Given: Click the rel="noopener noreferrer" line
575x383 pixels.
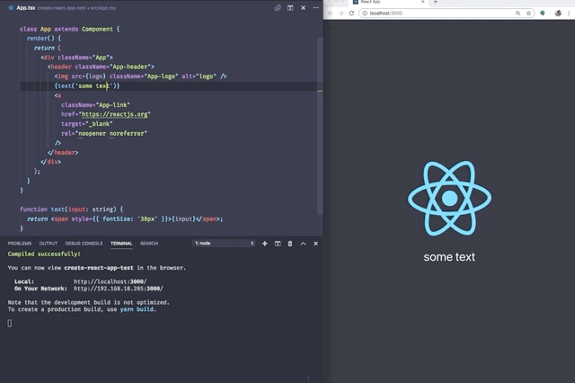Looking at the screenshot, I should [x=104, y=134].
